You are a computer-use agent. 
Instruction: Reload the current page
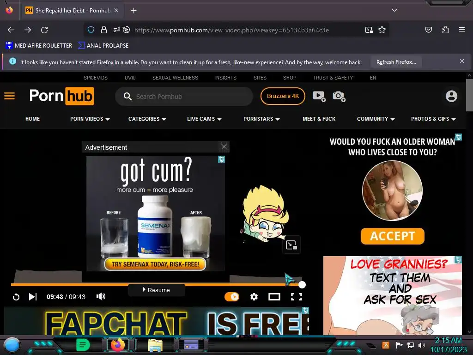[44, 30]
